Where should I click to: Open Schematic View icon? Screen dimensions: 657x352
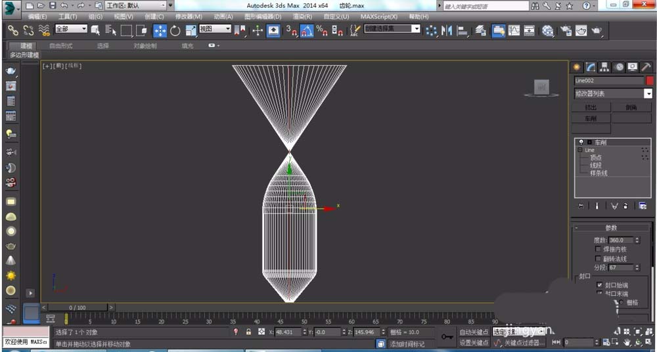530,30
